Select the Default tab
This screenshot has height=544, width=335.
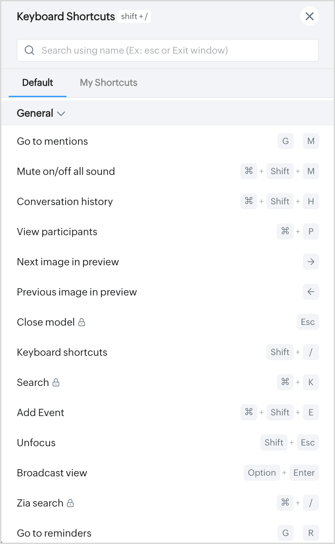pyautogui.click(x=37, y=83)
